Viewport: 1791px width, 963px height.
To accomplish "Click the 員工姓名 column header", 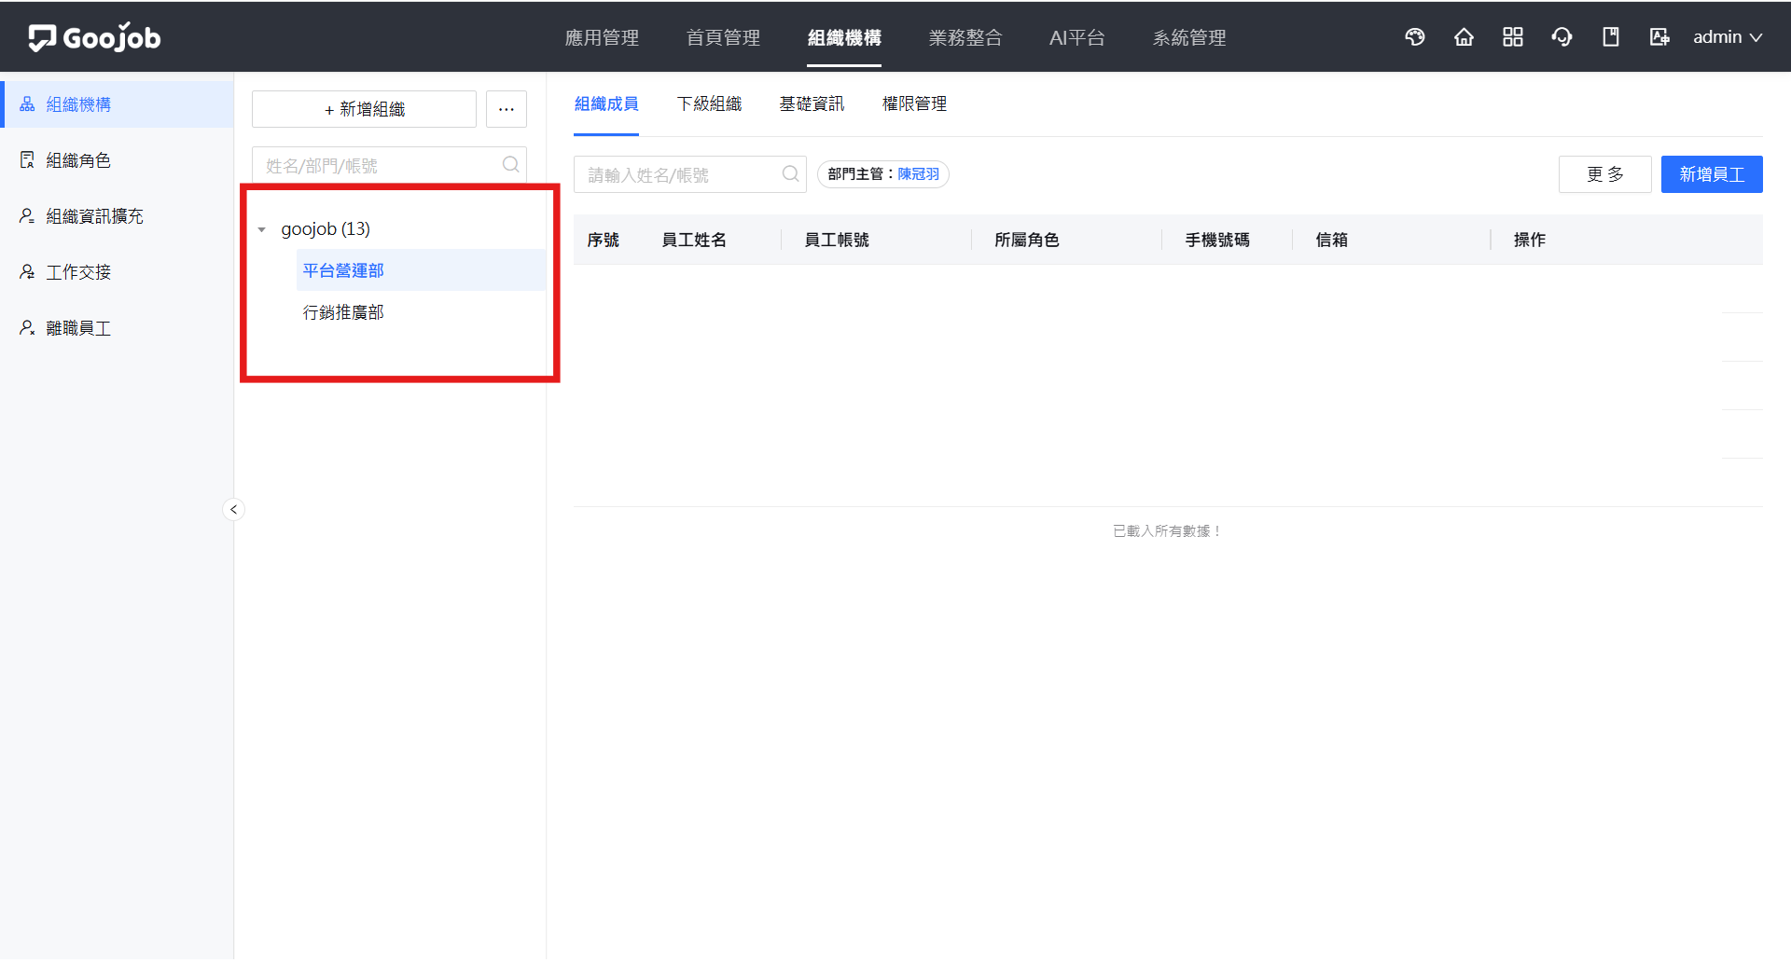I will 694,240.
